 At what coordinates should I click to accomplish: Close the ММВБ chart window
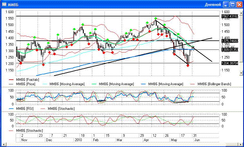click(x=239, y=4)
